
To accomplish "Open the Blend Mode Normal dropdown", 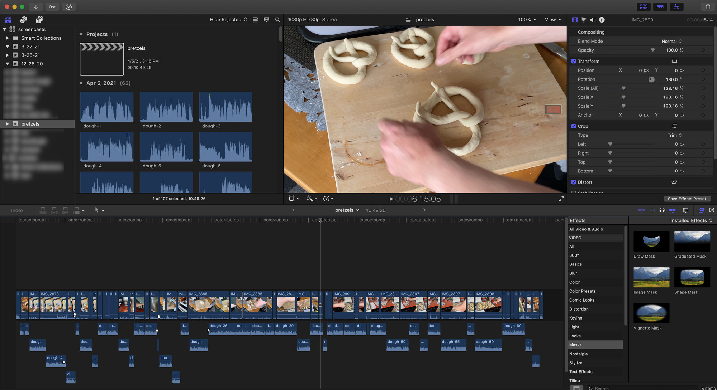I will click(671, 41).
